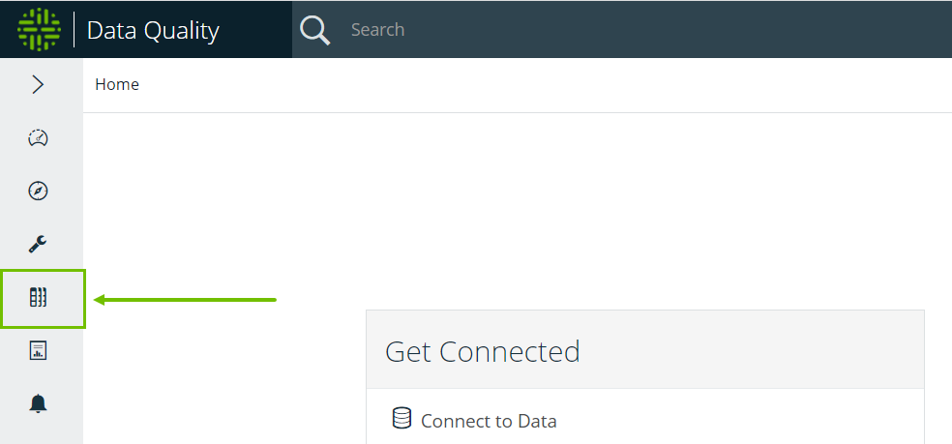Click the green Collibra logo icon
Viewport: 952px width, 444px height.
[39, 30]
